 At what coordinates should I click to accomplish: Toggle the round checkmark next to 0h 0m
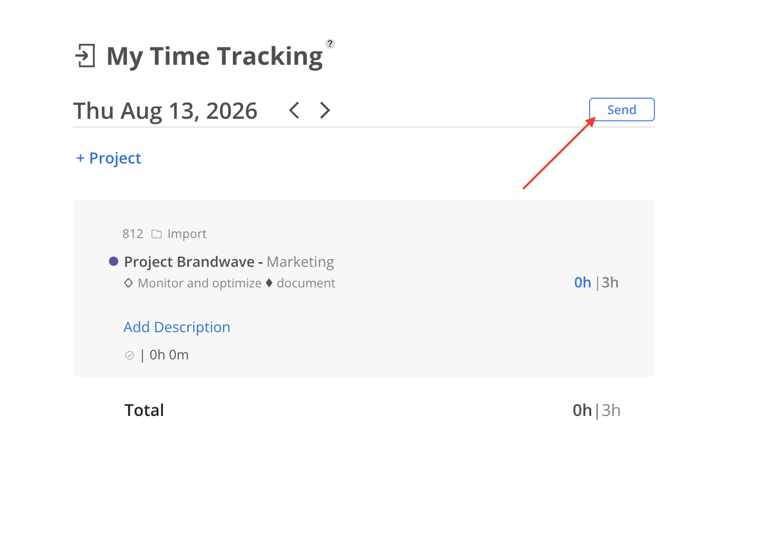point(130,355)
